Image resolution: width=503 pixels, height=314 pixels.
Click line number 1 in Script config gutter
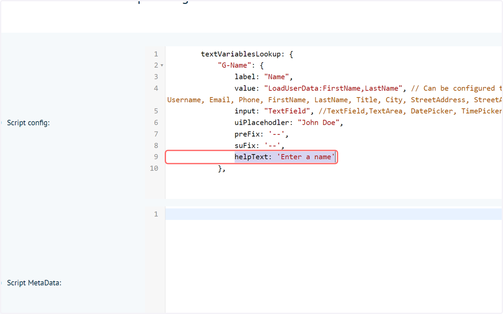tap(156, 54)
